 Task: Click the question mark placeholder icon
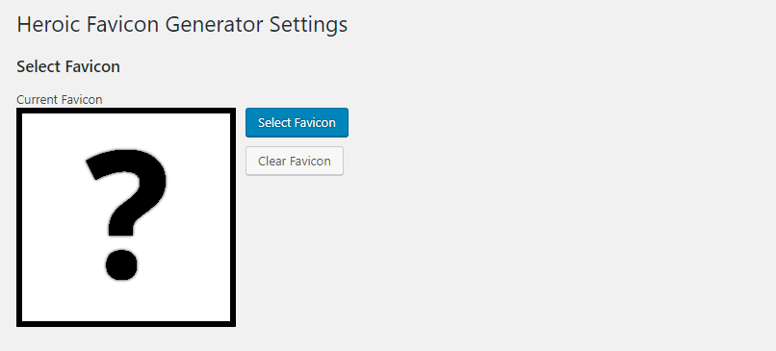(x=127, y=215)
